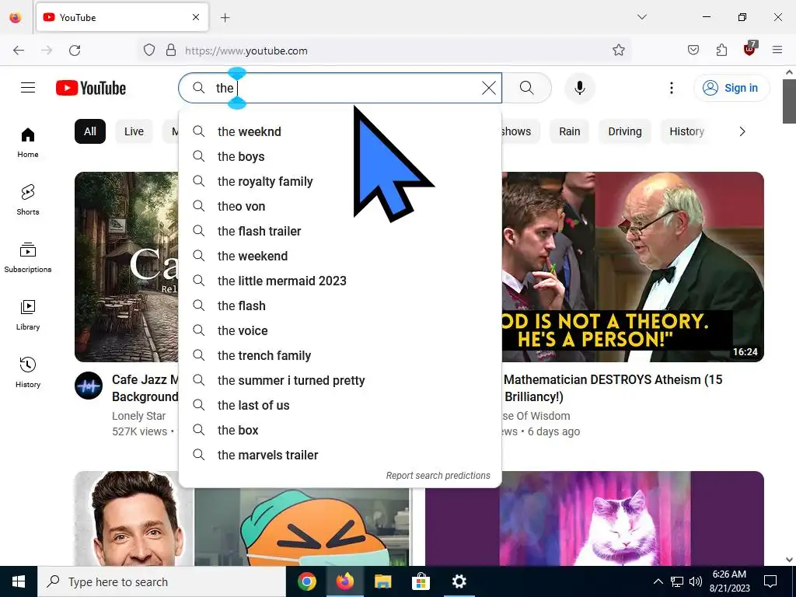Click the Sign in button

pos(731,88)
